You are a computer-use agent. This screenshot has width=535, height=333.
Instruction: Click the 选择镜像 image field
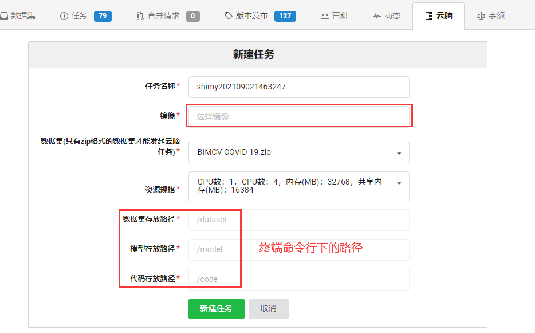299,116
